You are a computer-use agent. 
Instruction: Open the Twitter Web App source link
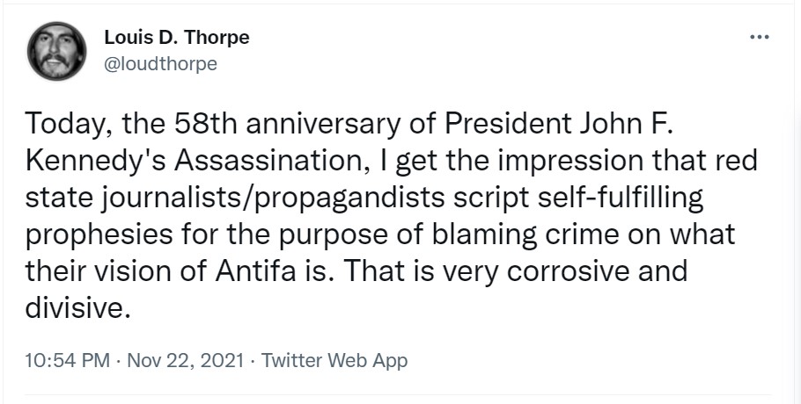pos(334,360)
